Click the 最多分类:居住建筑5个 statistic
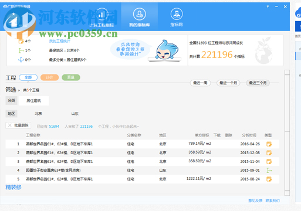The width and height of the screenshot is (301, 211). click(x=67, y=60)
